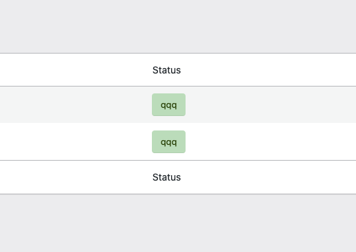
Task: Click the header row right of Status
Action: [x=269, y=70]
